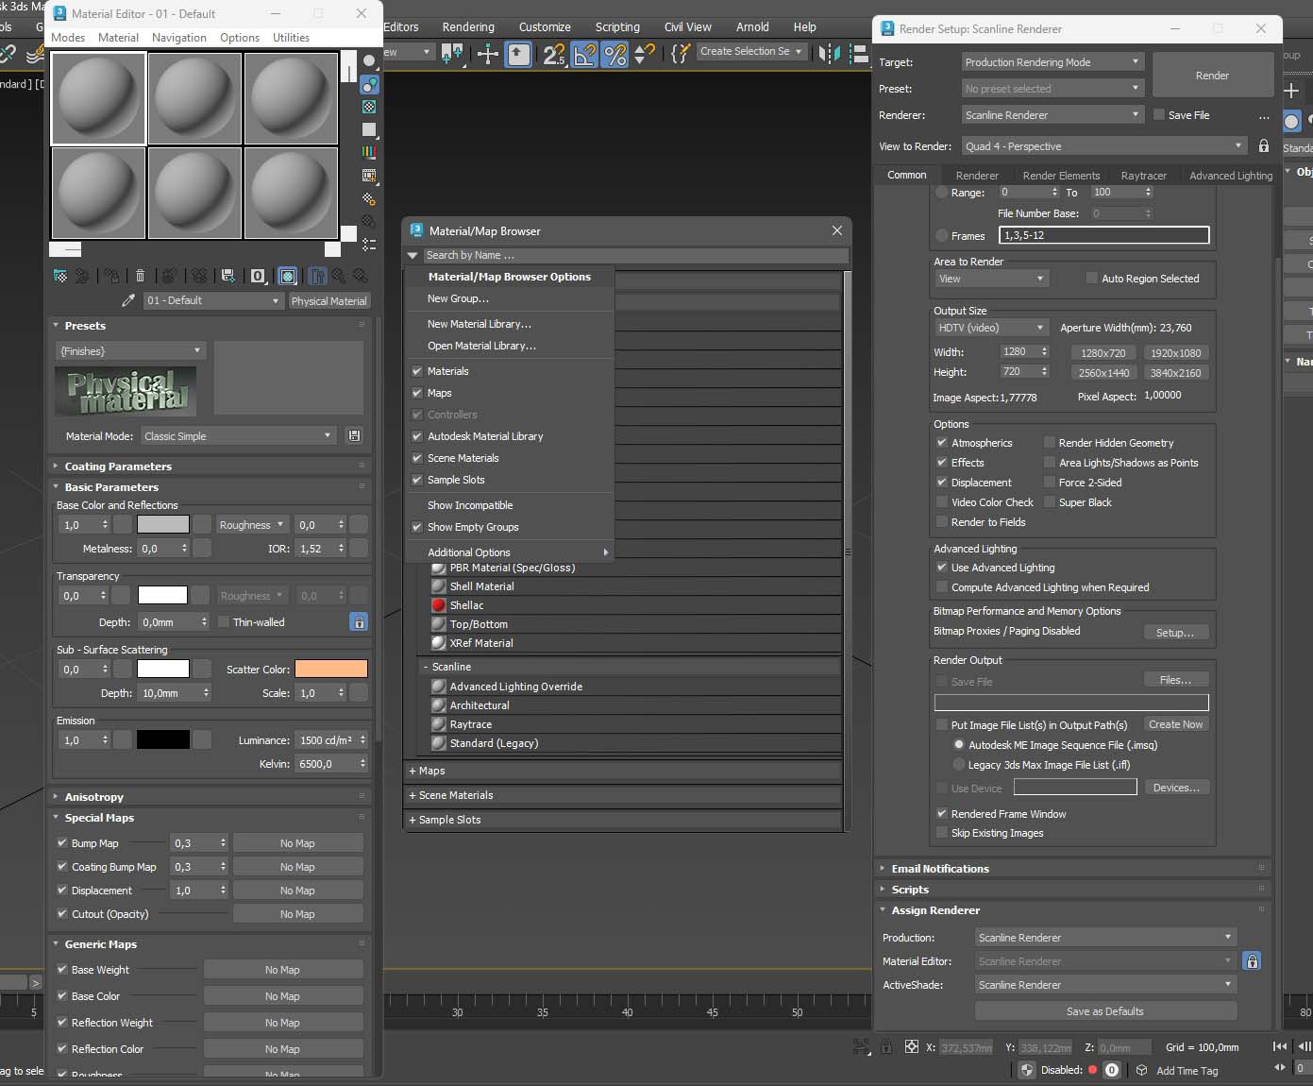
Task: Open the Material Mode Classic Simple dropdown
Action: click(x=238, y=436)
